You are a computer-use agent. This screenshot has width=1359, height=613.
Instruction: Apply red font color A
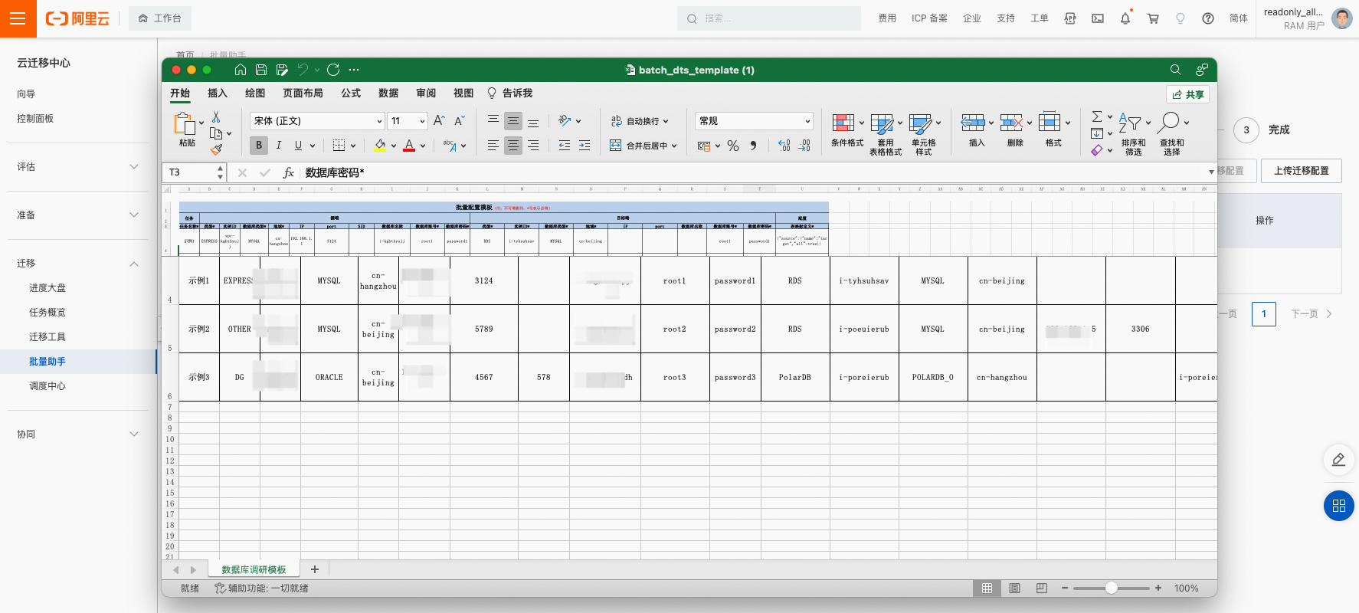pyautogui.click(x=409, y=145)
